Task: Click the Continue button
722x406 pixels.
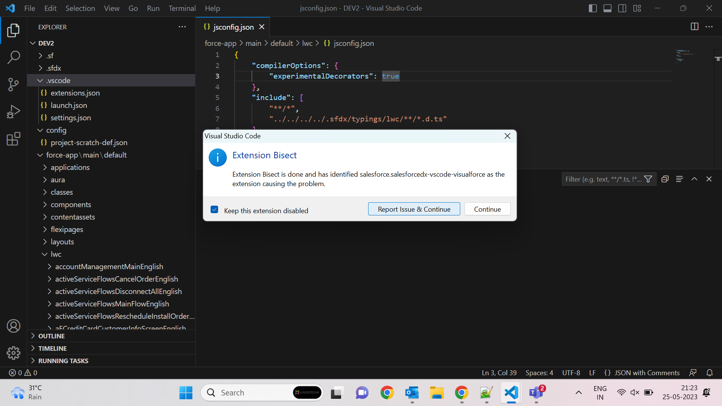Action: point(487,209)
